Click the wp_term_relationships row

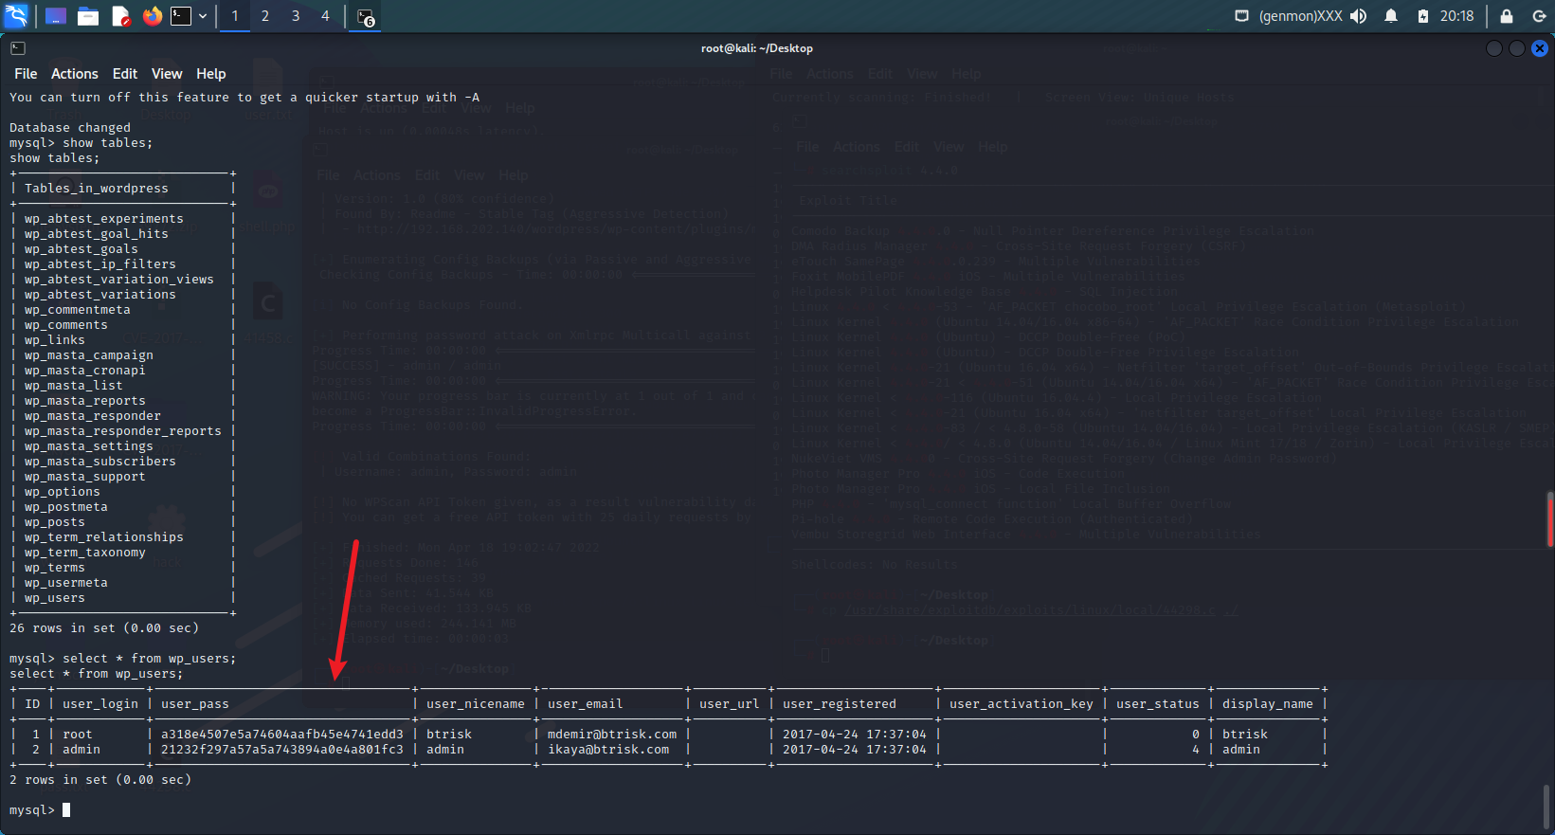[x=104, y=537]
